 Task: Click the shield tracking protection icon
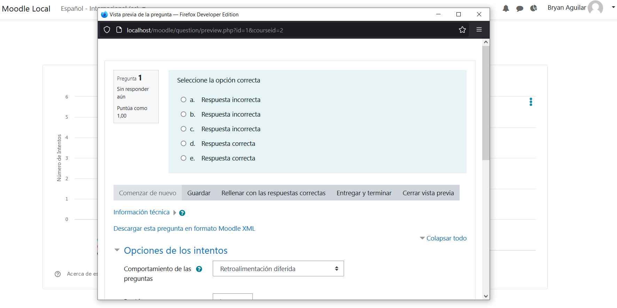point(107,30)
